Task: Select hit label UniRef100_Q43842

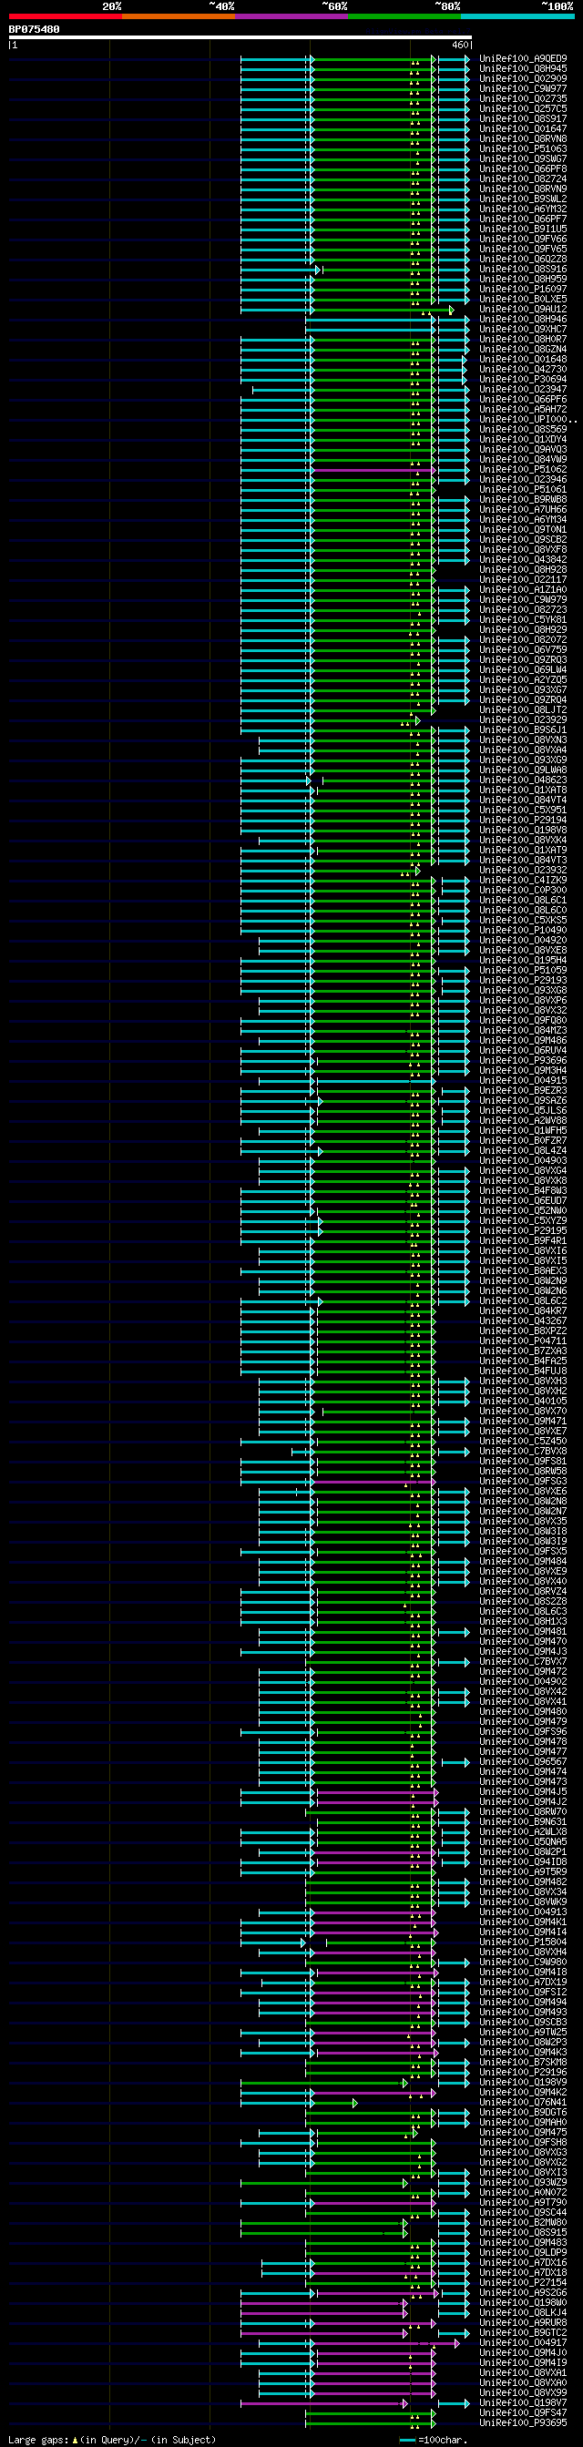Action: 523,560
